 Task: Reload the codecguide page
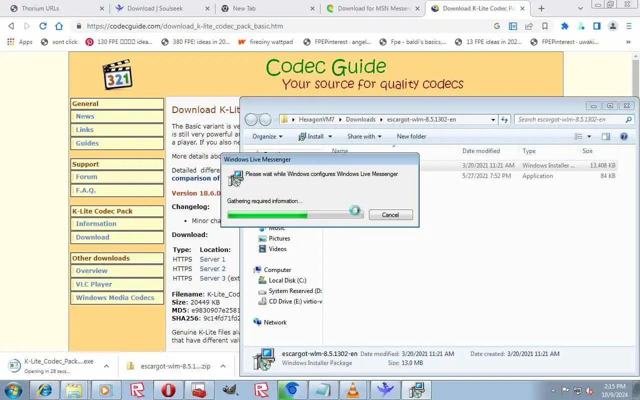[43, 26]
